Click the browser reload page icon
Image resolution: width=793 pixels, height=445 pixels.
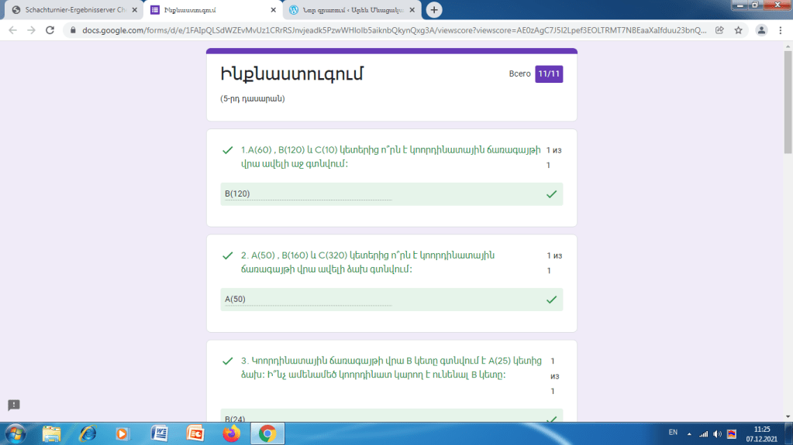(50, 30)
